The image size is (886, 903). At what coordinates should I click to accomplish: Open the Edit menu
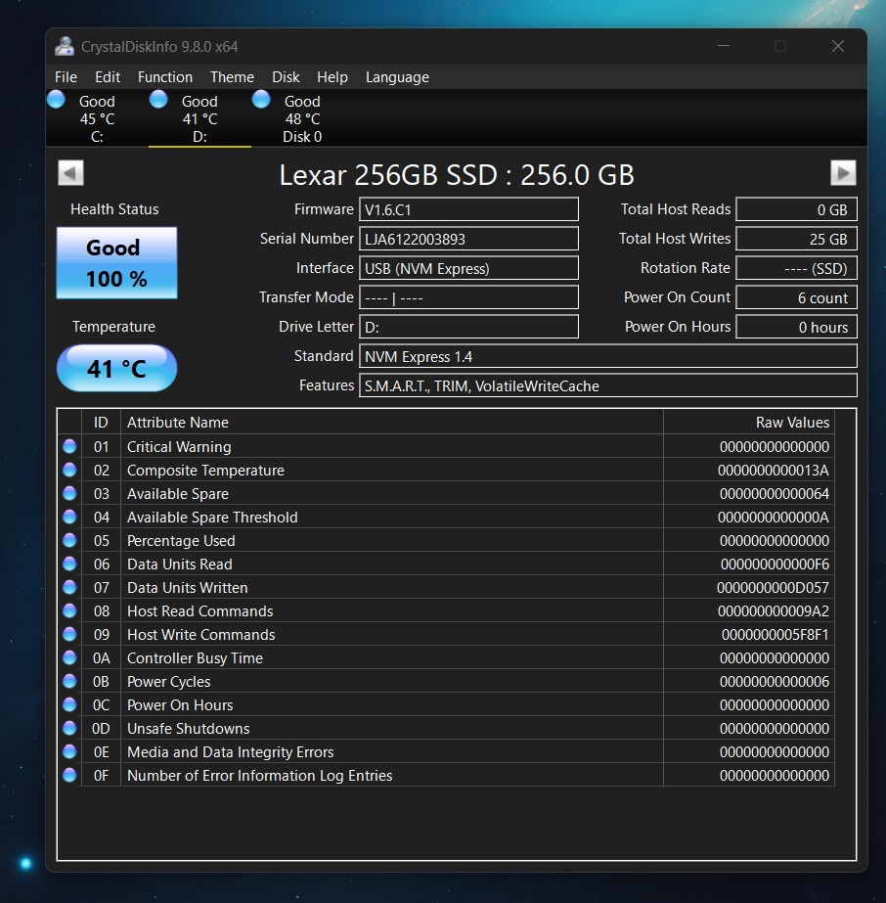click(107, 77)
